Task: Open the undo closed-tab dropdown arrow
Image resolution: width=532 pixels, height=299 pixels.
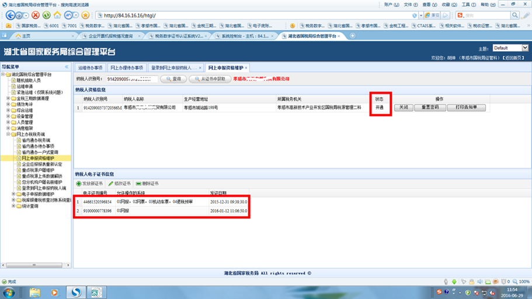Action: tap(76, 16)
